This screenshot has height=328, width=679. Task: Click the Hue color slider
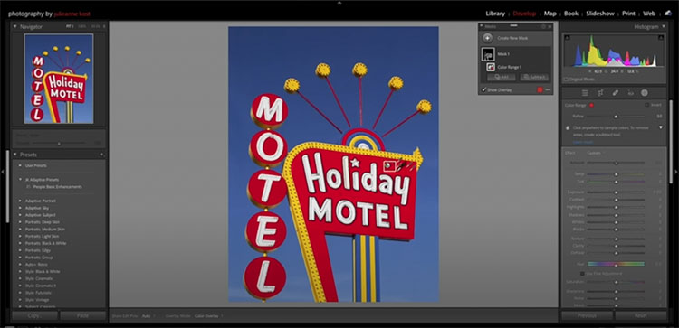[x=616, y=264]
